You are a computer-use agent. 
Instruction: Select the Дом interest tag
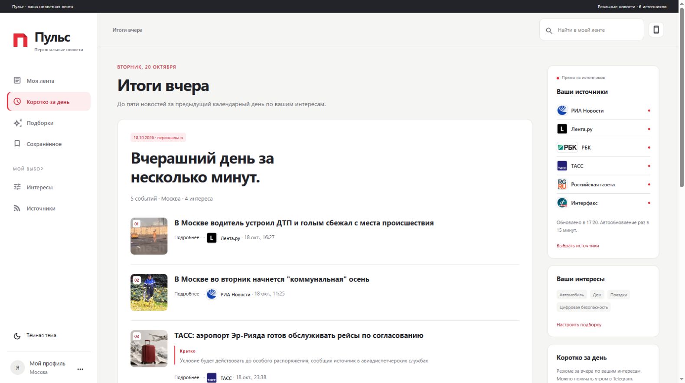point(597,295)
